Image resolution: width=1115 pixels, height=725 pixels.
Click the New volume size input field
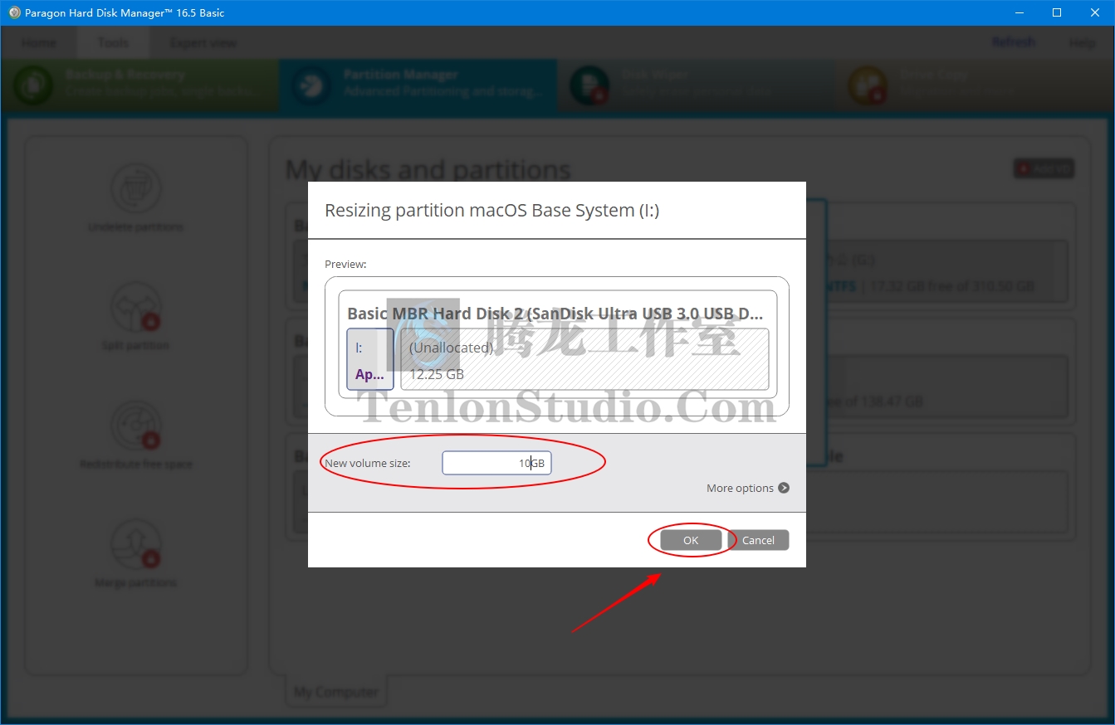point(496,463)
